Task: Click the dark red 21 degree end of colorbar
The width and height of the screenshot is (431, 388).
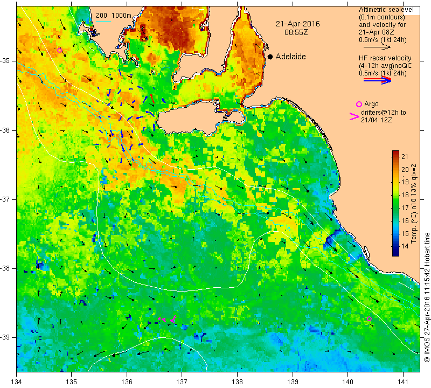Action: click(x=395, y=154)
